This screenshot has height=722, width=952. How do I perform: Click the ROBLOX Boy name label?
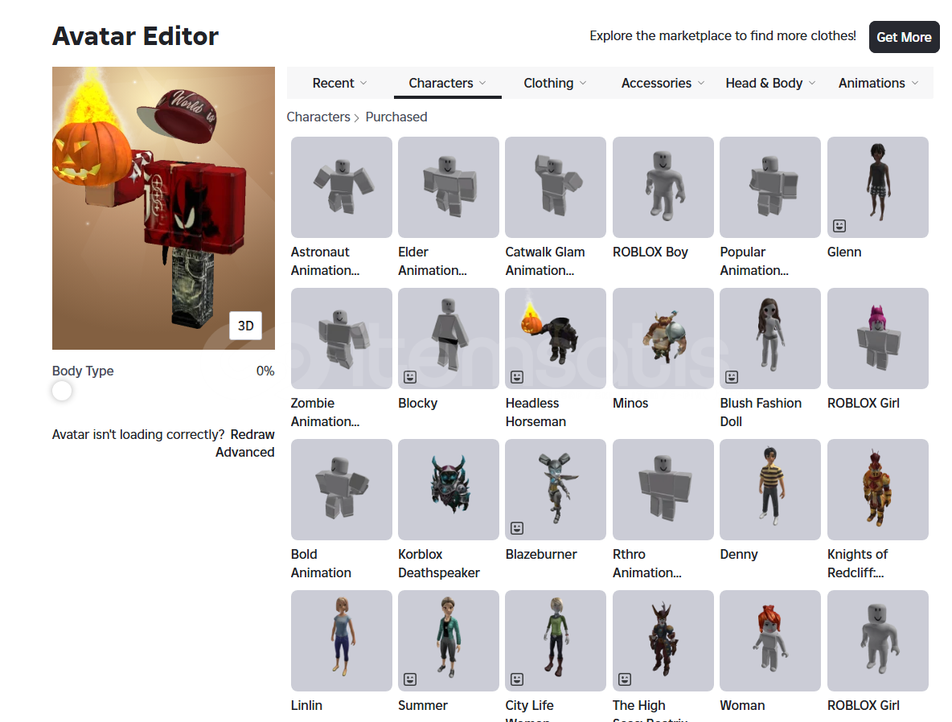[x=650, y=252]
